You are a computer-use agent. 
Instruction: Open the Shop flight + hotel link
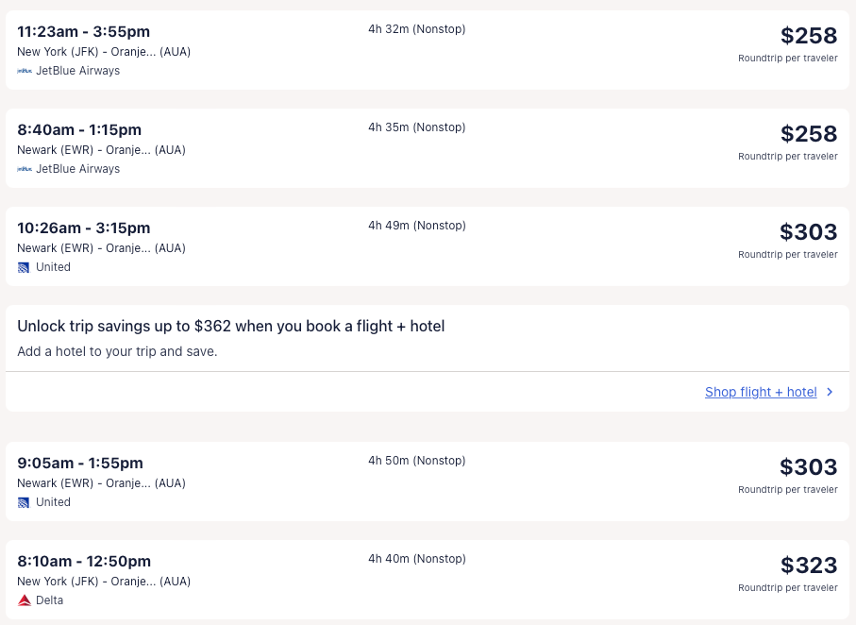coord(761,392)
